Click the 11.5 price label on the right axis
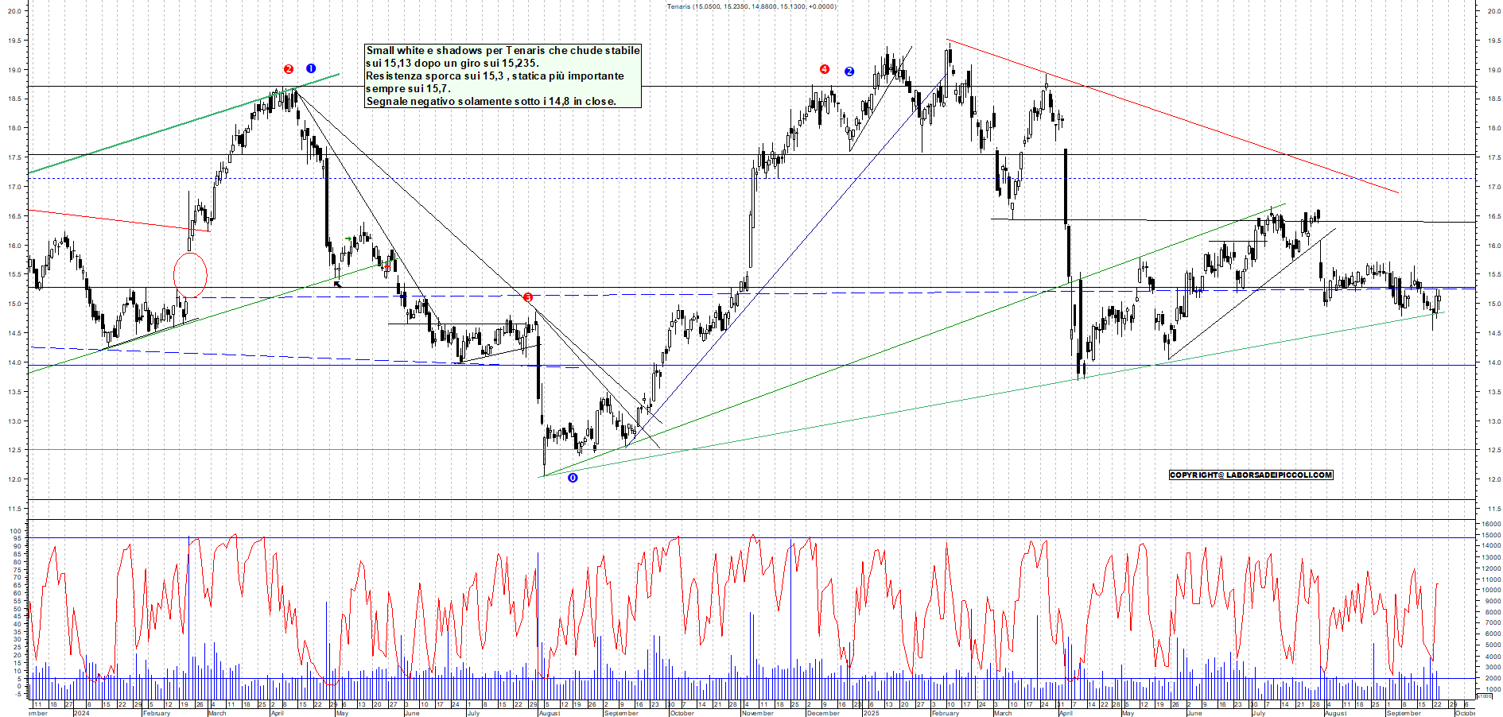1503x717 pixels. [1493, 509]
